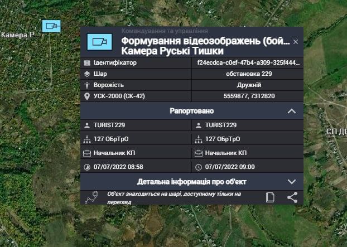Viewport: 347px width, 247px height.
Task: Click the Дружній hostility value
Action: [249, 85]
